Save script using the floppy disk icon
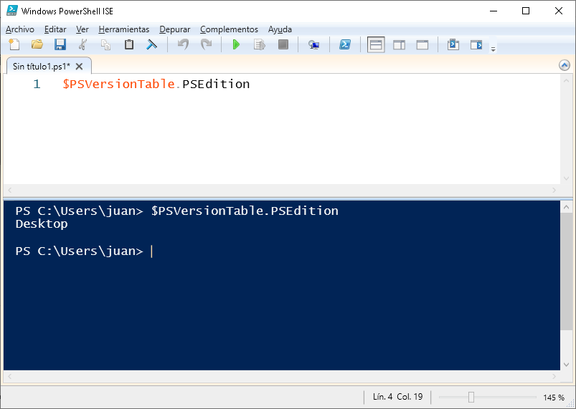This screenshot has height=409, width=576. tap(60, 44)
